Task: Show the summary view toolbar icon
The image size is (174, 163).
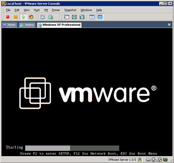Action: (x=92, y=17)
